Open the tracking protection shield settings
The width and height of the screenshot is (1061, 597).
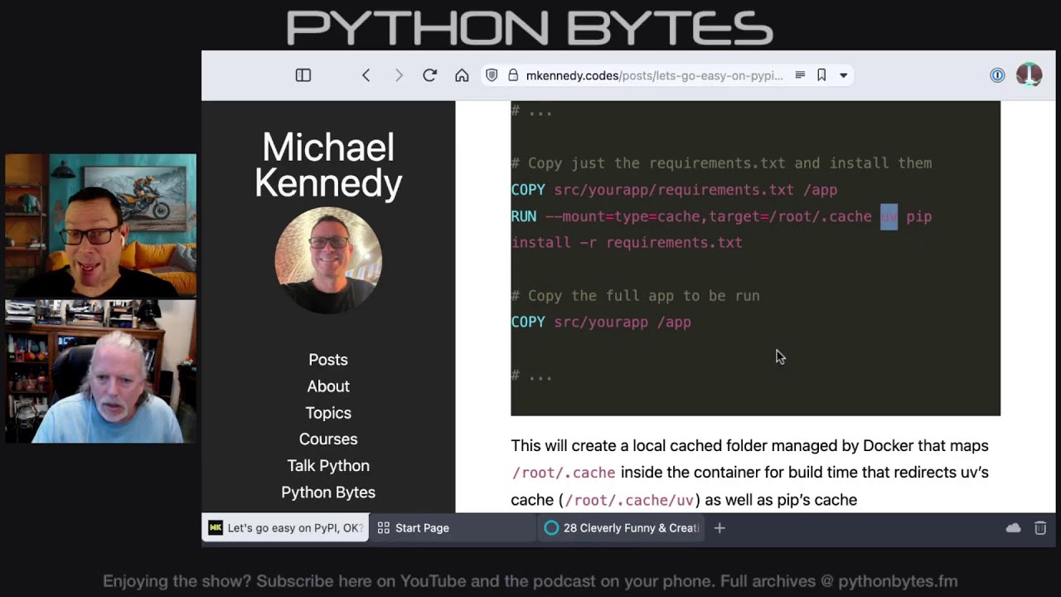click(x=492, y=75)
